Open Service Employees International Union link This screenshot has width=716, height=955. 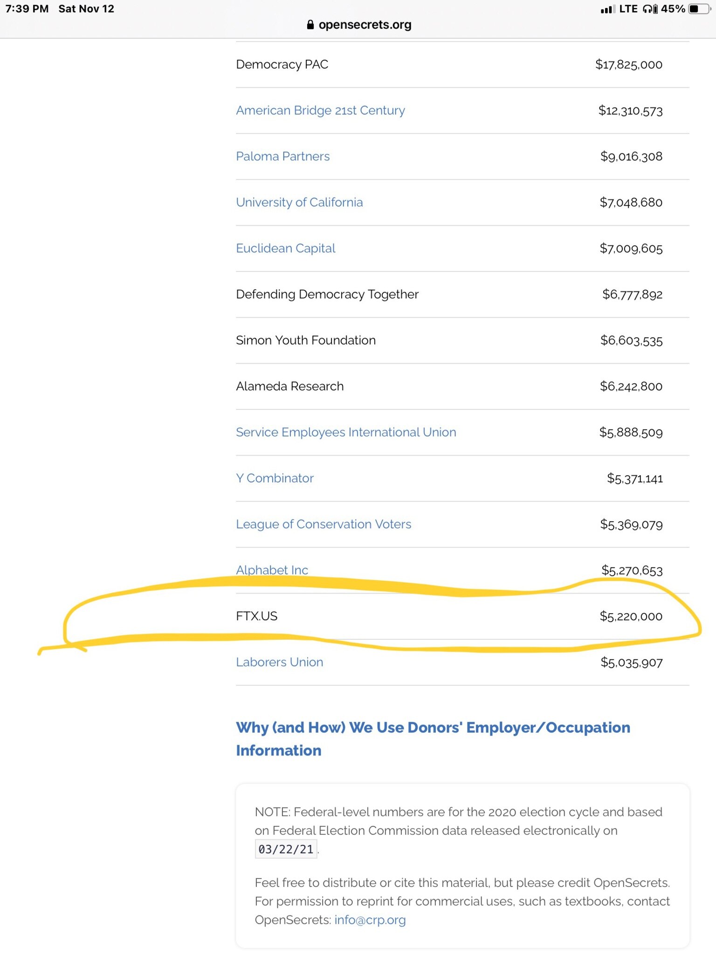click(346, 432)
